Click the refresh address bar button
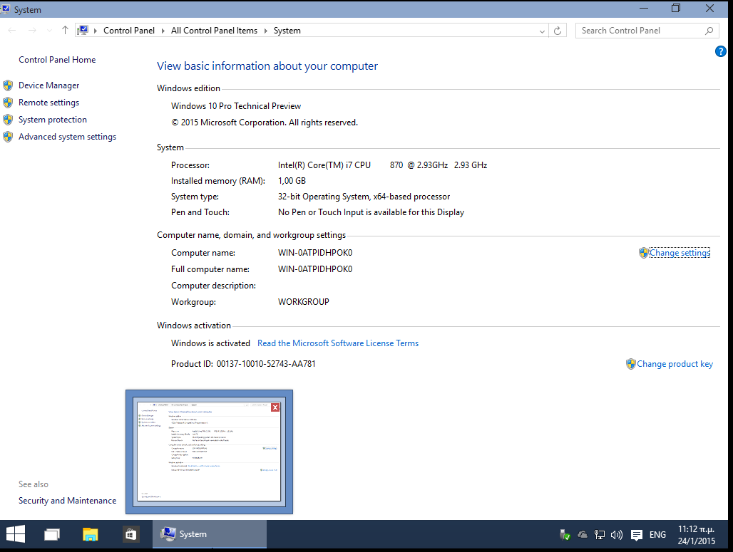The height and width of the screenshot is (552, 733). (x=557, y=31)
